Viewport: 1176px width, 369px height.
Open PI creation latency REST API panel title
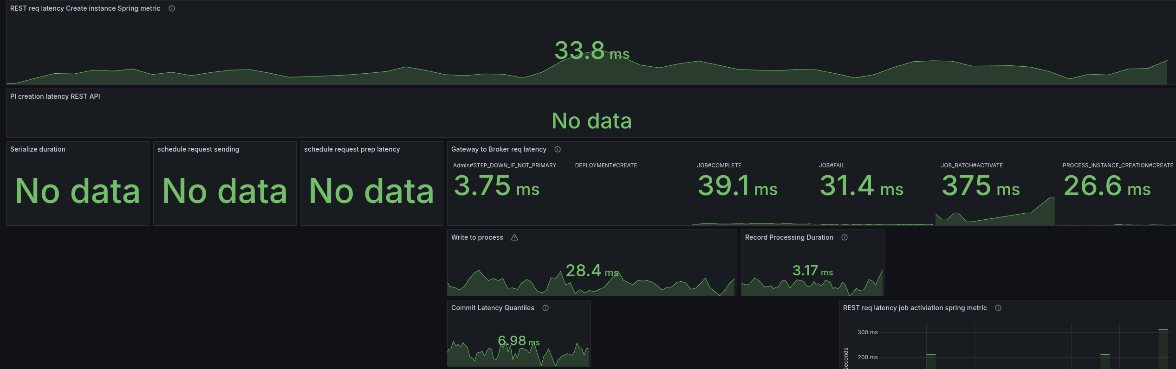point(55,96)
